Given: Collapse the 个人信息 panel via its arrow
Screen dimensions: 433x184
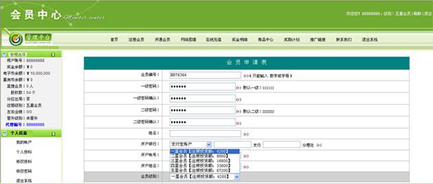Looking at the screenshot, I should (x=53, y=134).
